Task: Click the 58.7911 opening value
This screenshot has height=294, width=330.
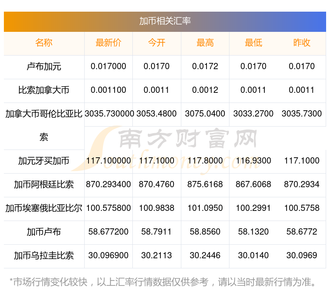Action: coord(156,231)
